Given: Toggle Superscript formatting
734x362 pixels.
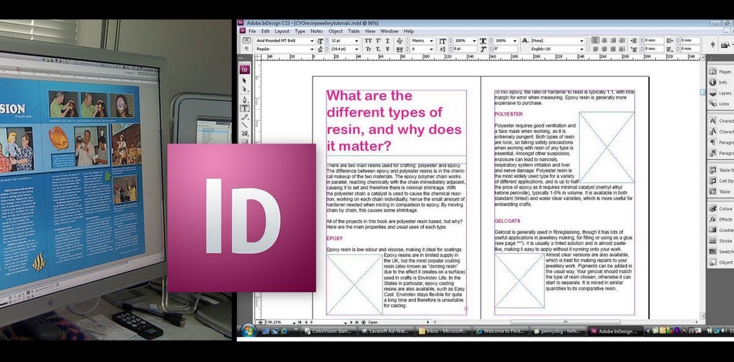Looking at the screenshot, I should pos(377,40).
